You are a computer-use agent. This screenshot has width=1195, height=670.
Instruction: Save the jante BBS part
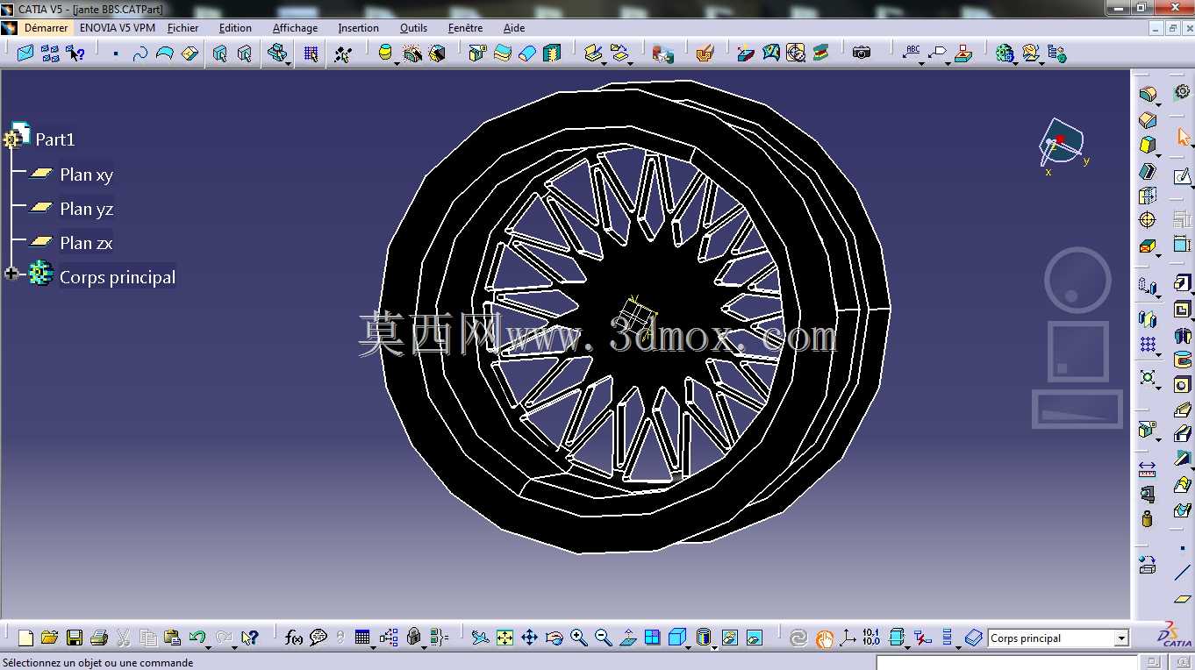point(75,638)
